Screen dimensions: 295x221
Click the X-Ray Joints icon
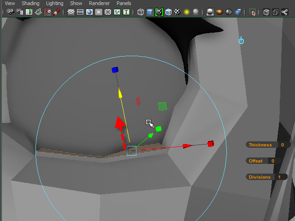click(x=285, y=12)
